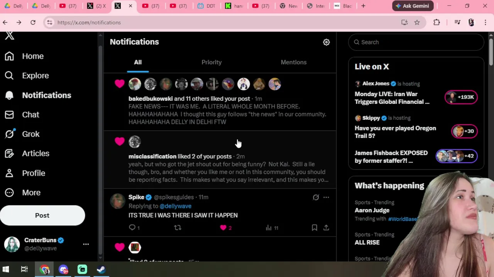Go forward in the browser
494x277 pixels.
pyautogui.click(x=19, y=22)
